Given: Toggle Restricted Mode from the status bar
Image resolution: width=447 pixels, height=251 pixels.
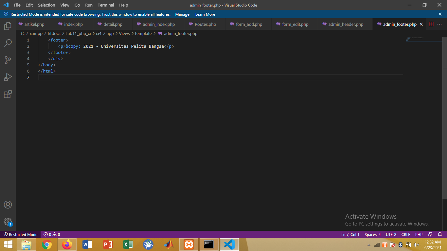Looking at the screenshot, I should tap(20, 234).
